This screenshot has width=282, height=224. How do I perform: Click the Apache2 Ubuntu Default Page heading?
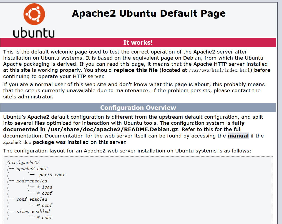click(x=149, y=14)
